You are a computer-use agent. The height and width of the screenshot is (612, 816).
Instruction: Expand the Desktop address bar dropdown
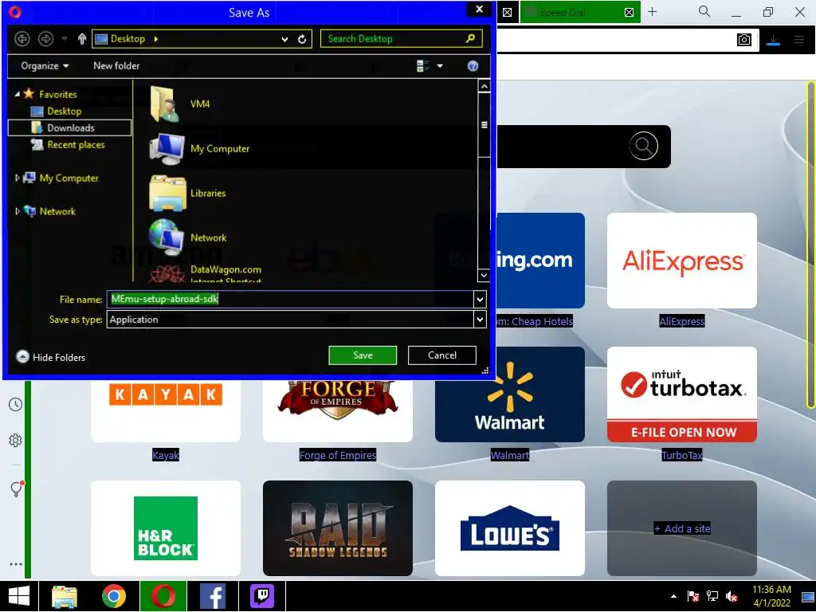pyautogui.click(x=284, y=39)
